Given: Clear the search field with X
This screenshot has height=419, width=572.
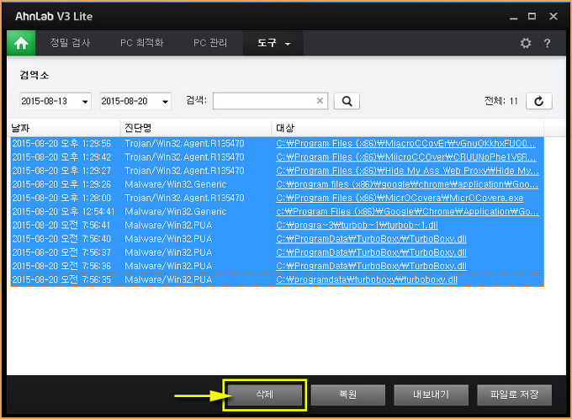Looking at the screenshot, I should click(320, 101).
